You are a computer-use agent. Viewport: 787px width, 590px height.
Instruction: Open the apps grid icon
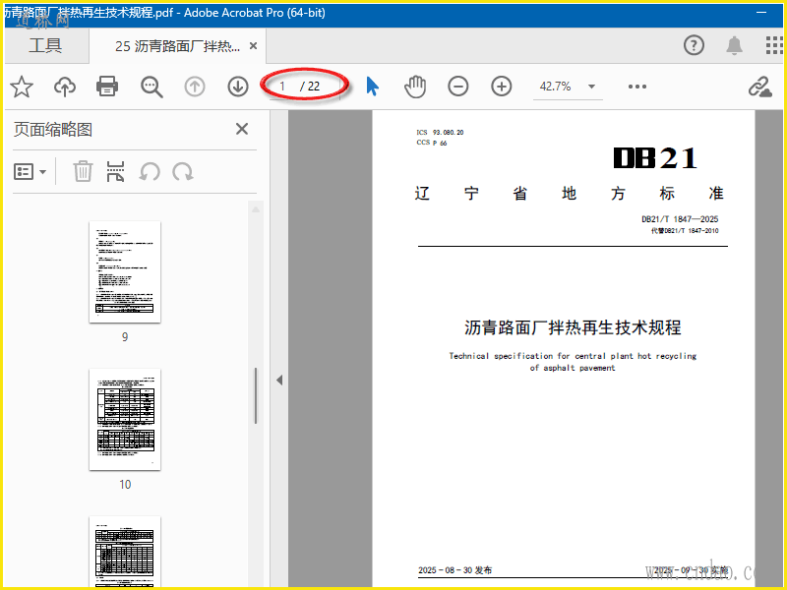775,45
